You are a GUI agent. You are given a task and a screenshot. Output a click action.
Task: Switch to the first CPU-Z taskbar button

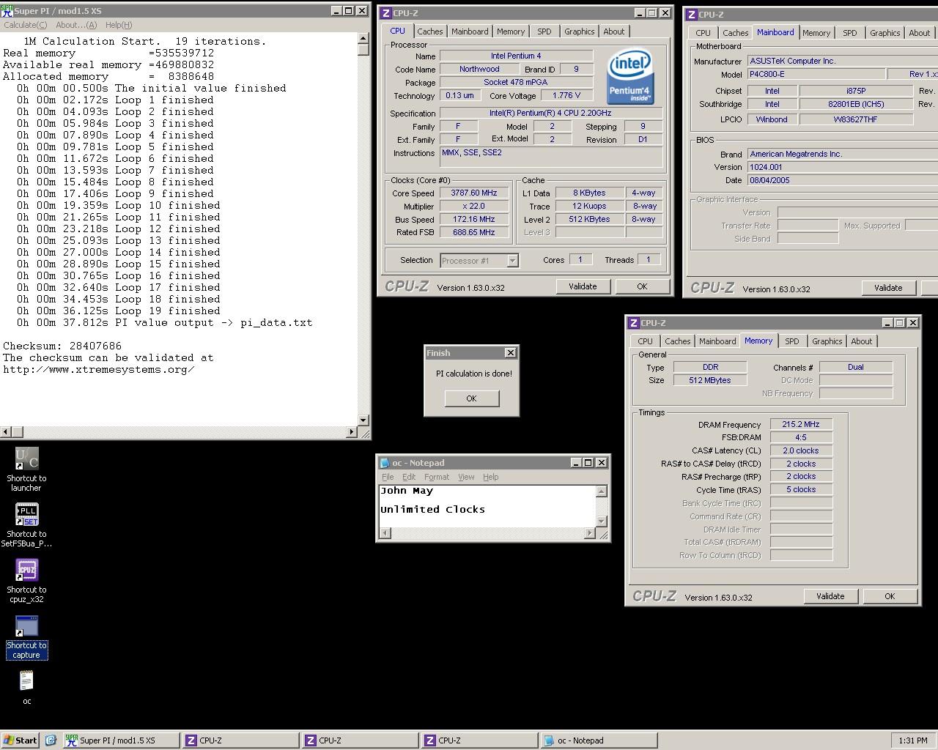240,740
